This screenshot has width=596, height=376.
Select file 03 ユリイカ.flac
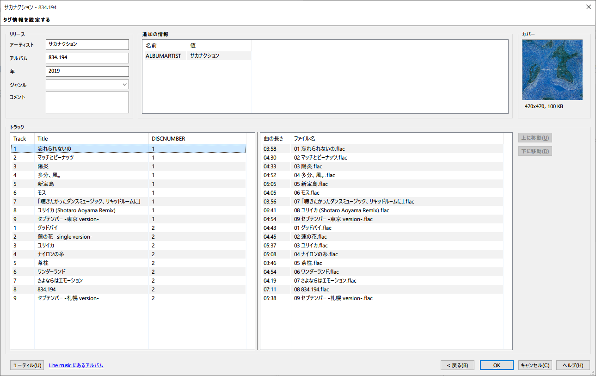[311, 246]
